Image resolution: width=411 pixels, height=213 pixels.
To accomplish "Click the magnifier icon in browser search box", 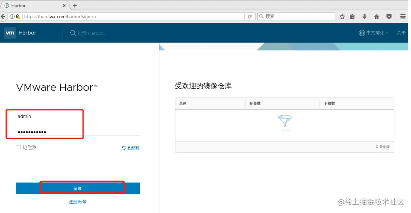I will [x=261, y=16].
